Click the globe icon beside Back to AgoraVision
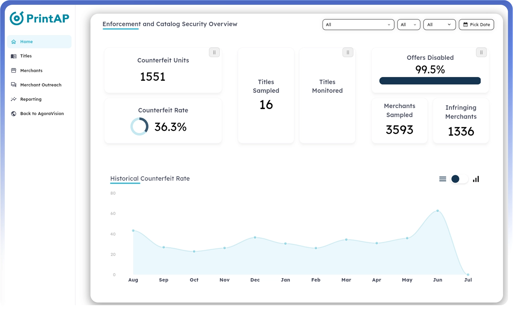The image size is (513, 310). (x=13, y=114)
